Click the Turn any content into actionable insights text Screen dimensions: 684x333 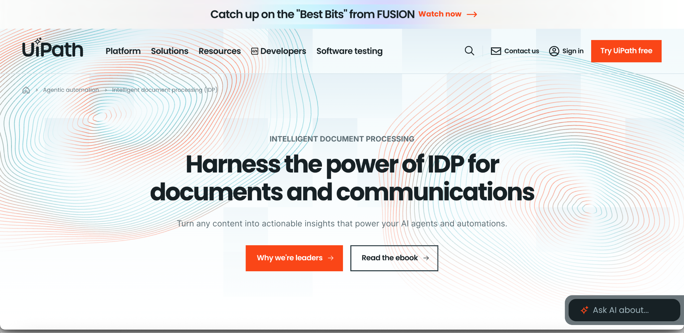click(342, 224)
